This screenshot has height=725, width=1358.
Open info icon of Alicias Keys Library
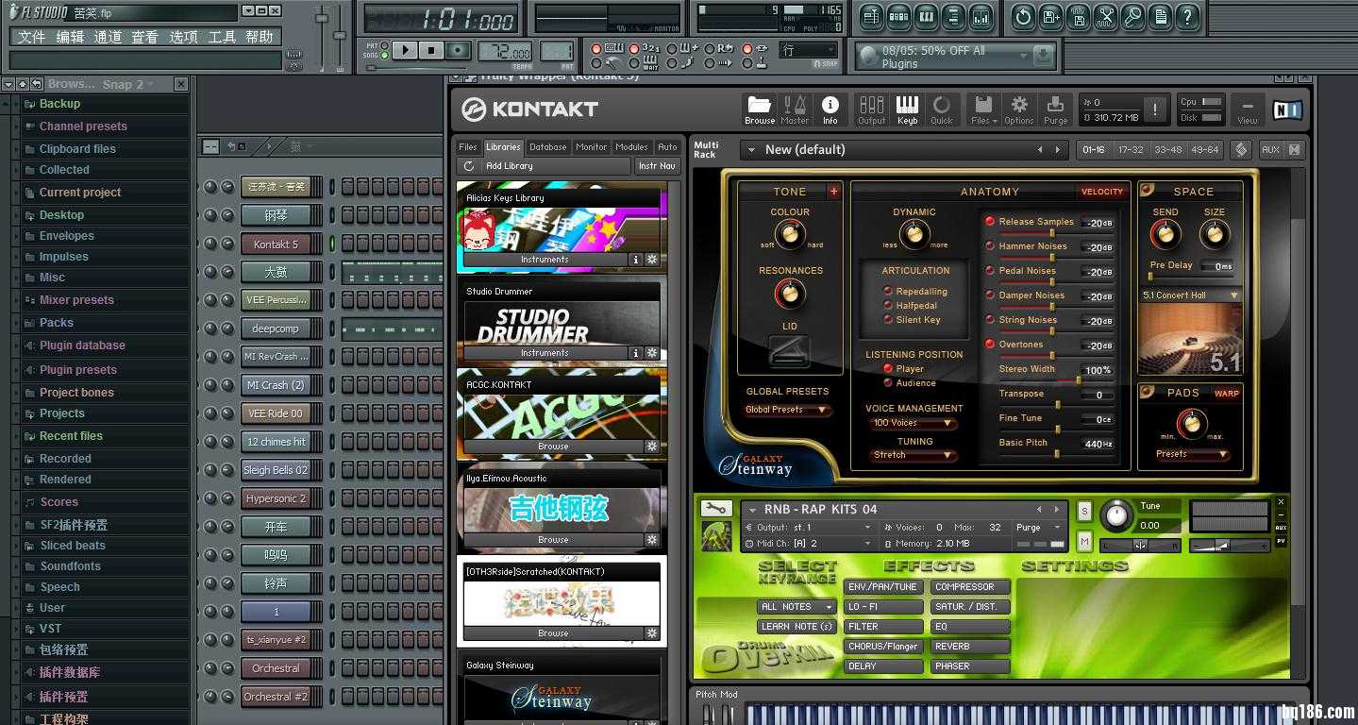pos(636,260)
